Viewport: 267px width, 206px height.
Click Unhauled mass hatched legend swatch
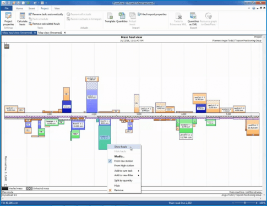coord(29,188)
